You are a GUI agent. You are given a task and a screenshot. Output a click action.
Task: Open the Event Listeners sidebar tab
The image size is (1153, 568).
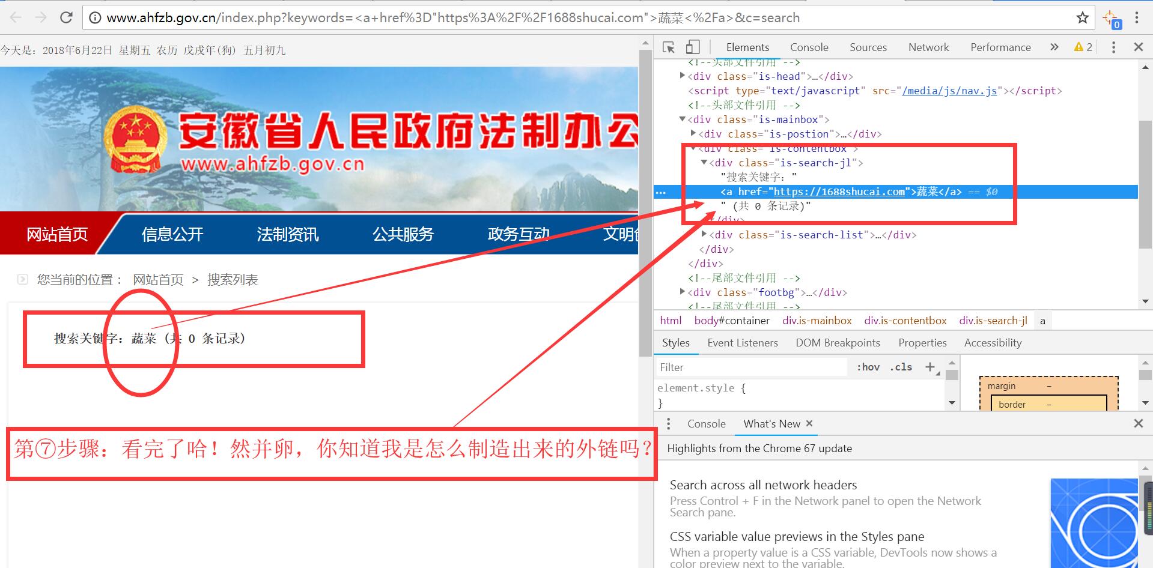coord(742,343)
